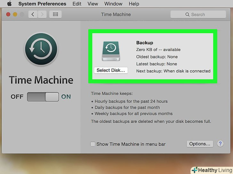Click the backup disk drive icon
Viewport: 233px width, 174px height.
(110, 51)
